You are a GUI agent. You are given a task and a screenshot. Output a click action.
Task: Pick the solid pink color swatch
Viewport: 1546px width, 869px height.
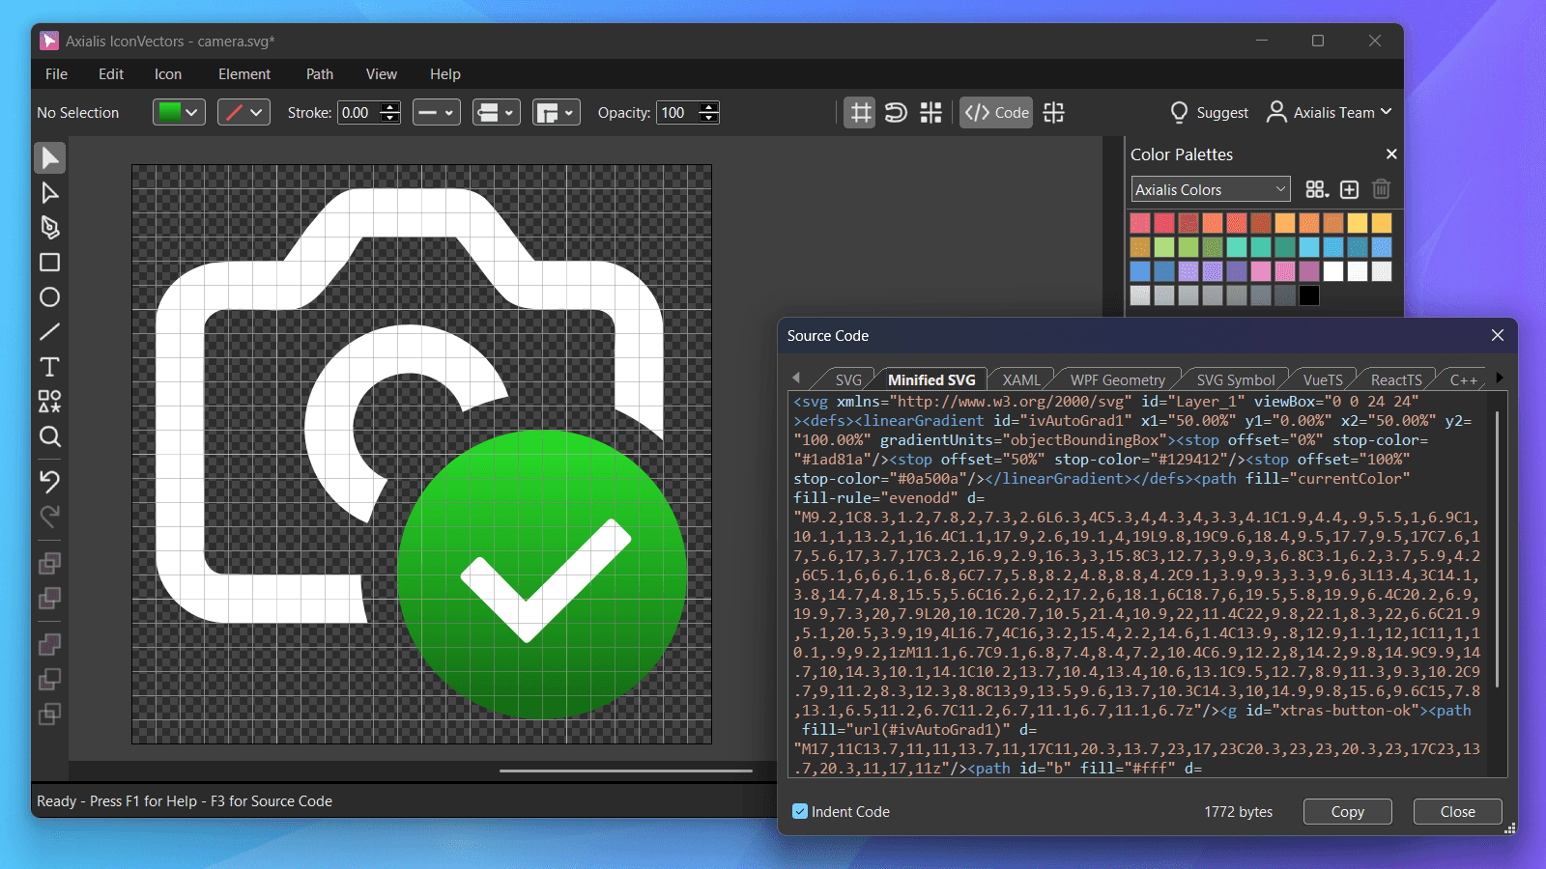pyautogui.click(x=1261, y=271)
